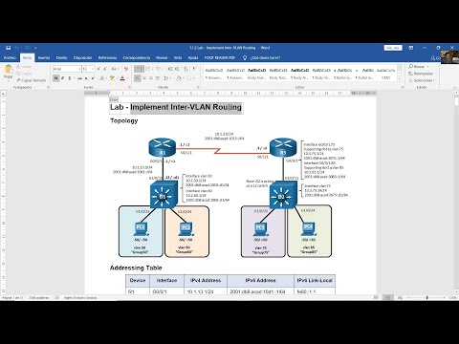
Task: Toggle underline (S) formatting
Action: coord(70,78)
